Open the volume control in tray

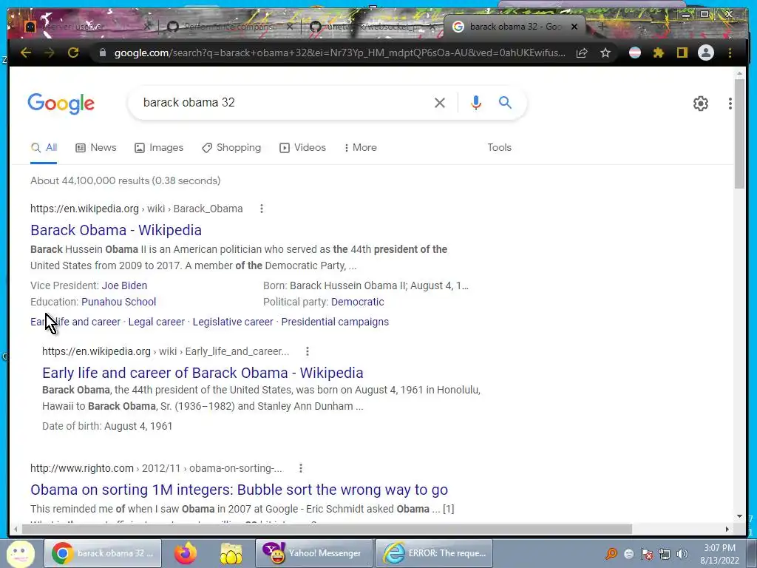[x=682, y=554]
